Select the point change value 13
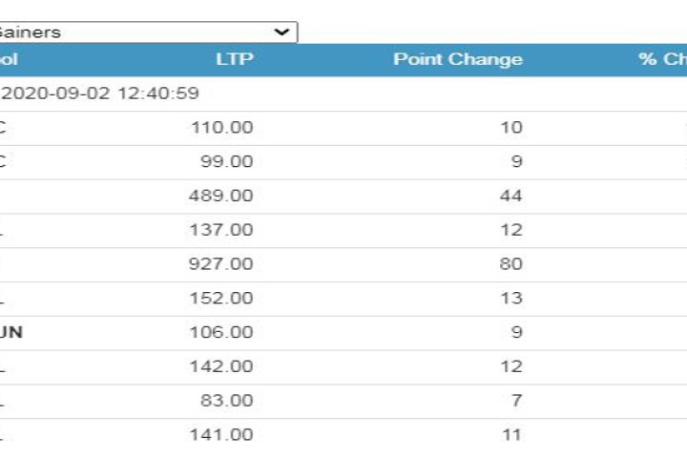687x458 pixels. (x=511, y=299)
